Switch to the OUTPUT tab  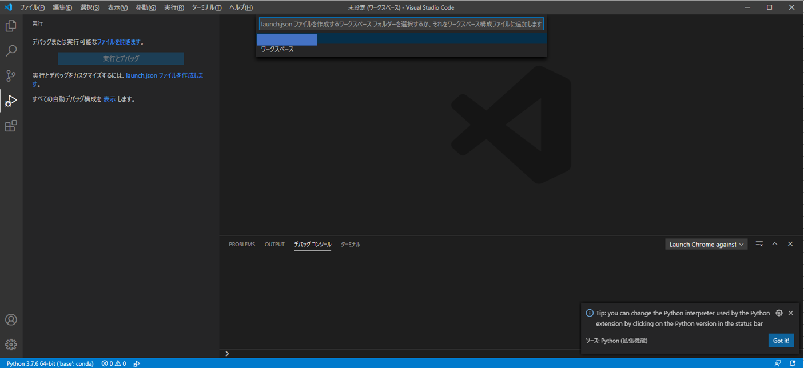(x=274, y=245)
